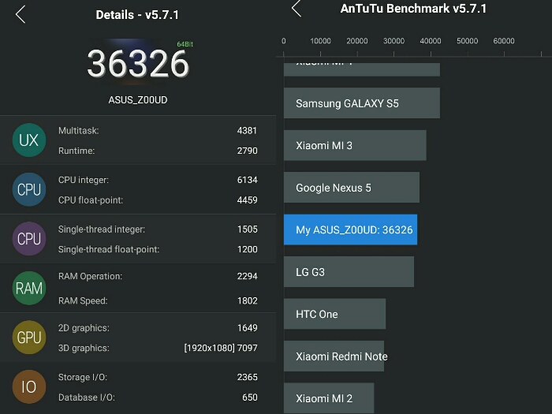Click the 2D graphics score 1649
552x414 pixels.
tap(247, 328)
